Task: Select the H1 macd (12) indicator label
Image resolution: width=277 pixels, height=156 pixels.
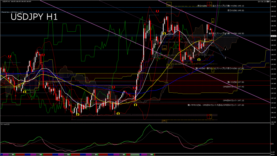Action: coord(5,124)
